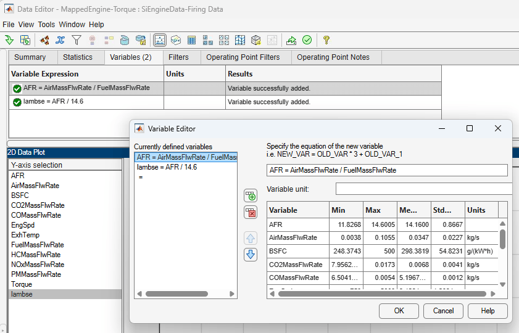The width and height of the screenshot is (519, 333).
Task: Click the Variable unit input field
Action: tap(424, 189)
